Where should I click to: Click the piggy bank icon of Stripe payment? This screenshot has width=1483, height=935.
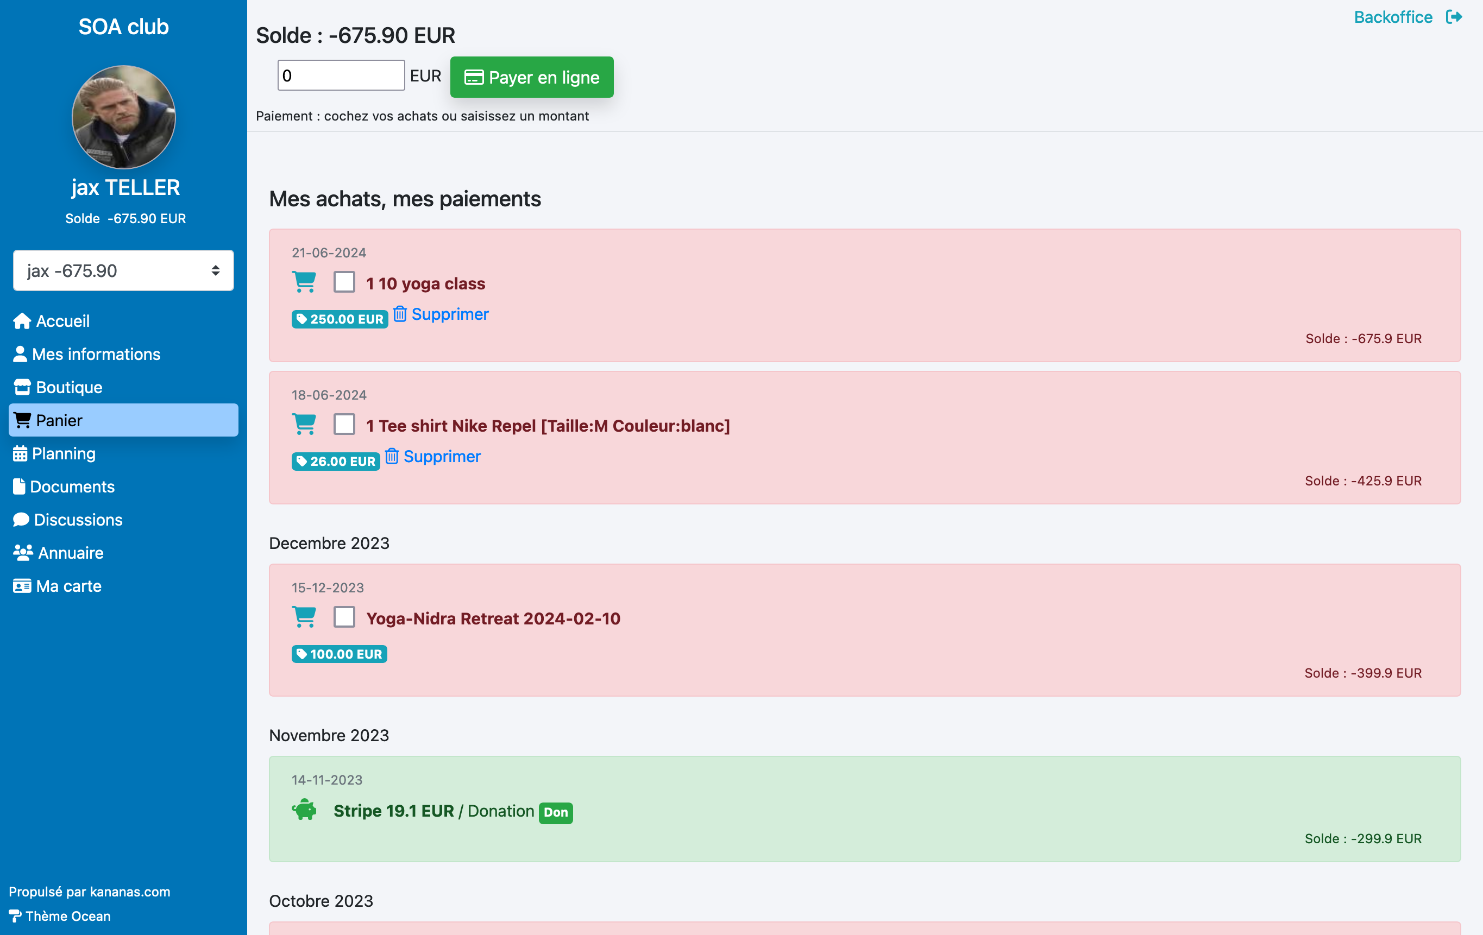point(304,810)
